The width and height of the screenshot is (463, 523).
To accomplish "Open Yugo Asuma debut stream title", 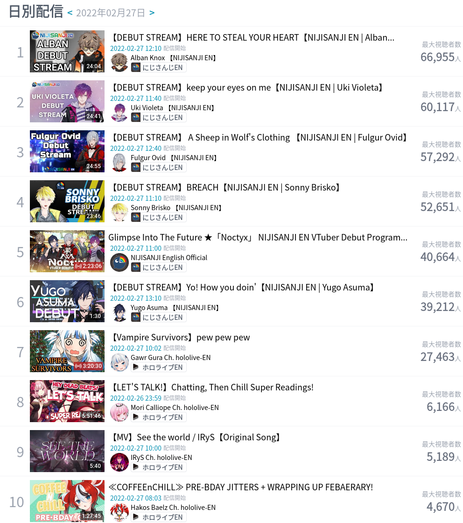I will click(243, 287).
